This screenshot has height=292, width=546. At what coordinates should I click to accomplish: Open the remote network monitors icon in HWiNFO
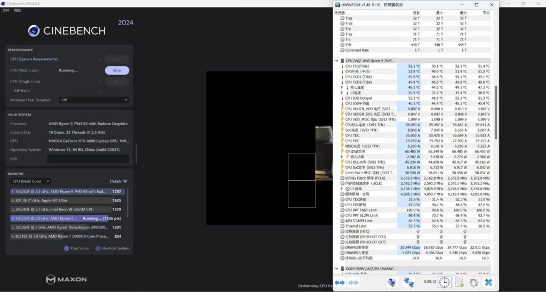click(x=408, y=282)
